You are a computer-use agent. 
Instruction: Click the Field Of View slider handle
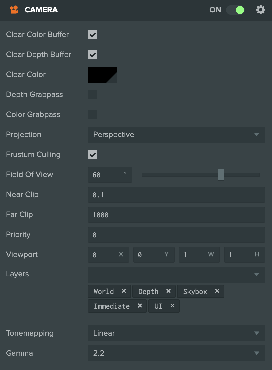[x=221, y=175]
